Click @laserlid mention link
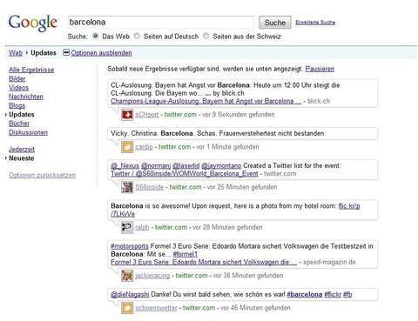 point(185,166)
